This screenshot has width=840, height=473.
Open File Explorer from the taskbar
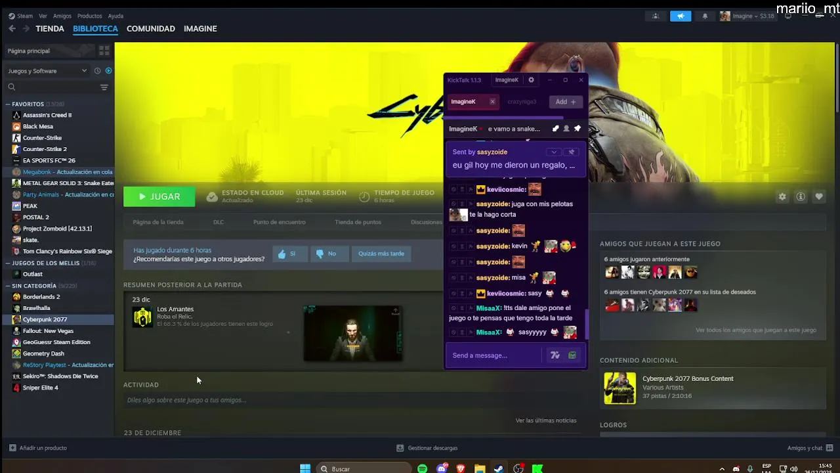tap(480, 468)
